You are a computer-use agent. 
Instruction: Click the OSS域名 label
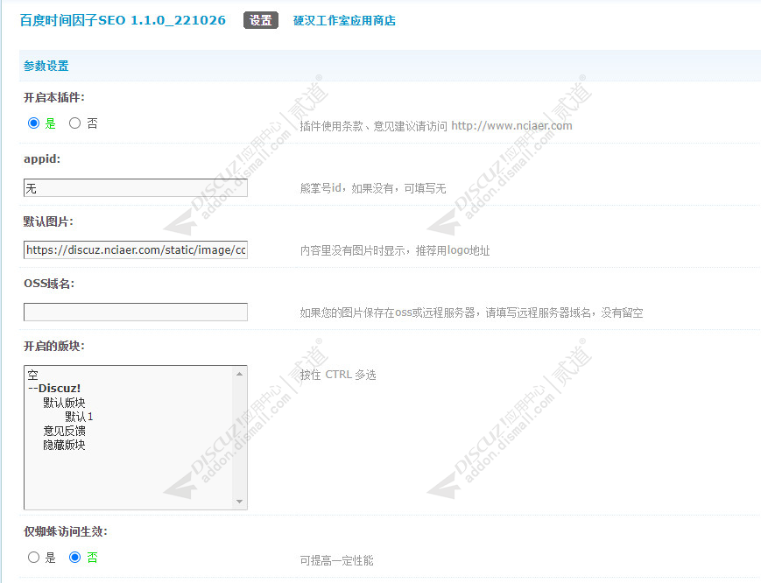tap(49, 284)
